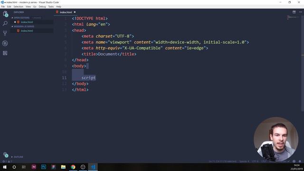Screen dimensions: 304x171
Task: Open the Debug menu
Action: [x=42, y=7]
